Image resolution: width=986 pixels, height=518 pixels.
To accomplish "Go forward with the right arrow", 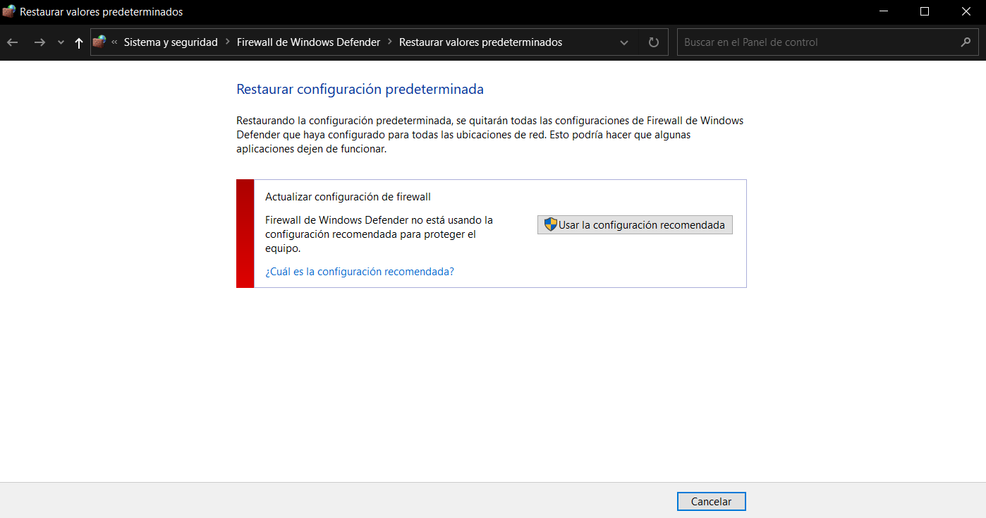I will click(39, 42).
